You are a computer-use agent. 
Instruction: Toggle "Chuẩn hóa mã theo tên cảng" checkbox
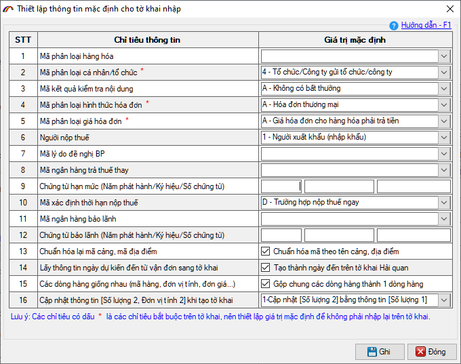[266, 251]
